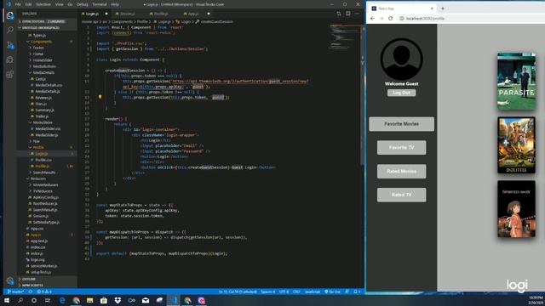The image size is (545, 306).
Task: Open Trailer.js in the file tree
Action: click(39, 116)
